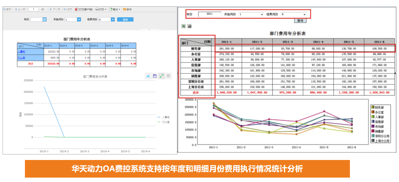Toggle 办公室 series in the left chart legend
This screenshot has width=399, height=182.
point(163,122)
